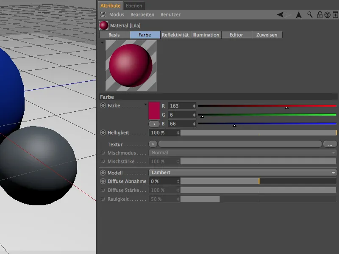Switch to the Ebenen tab

tap(134, 6)
